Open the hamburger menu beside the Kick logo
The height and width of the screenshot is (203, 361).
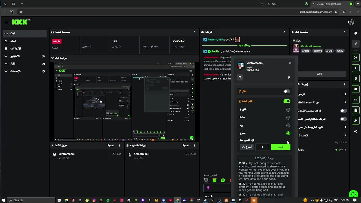click(7, 22)
